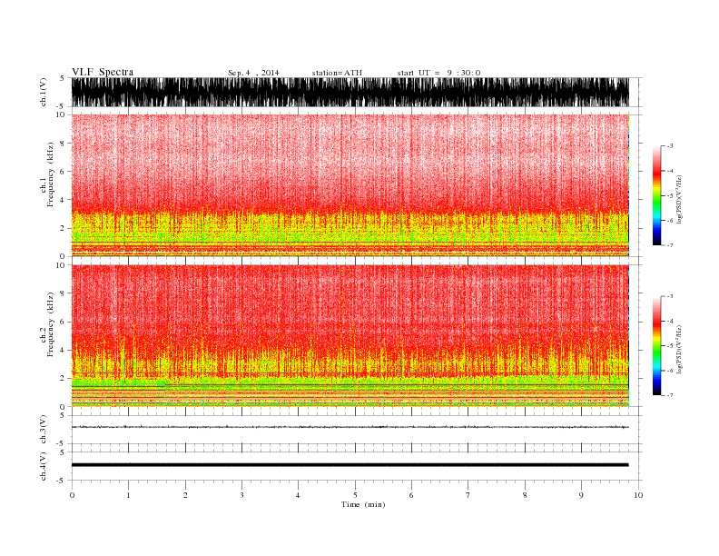
Task: Click the ch.2 PSD color bar
Action: pos(656,345)
